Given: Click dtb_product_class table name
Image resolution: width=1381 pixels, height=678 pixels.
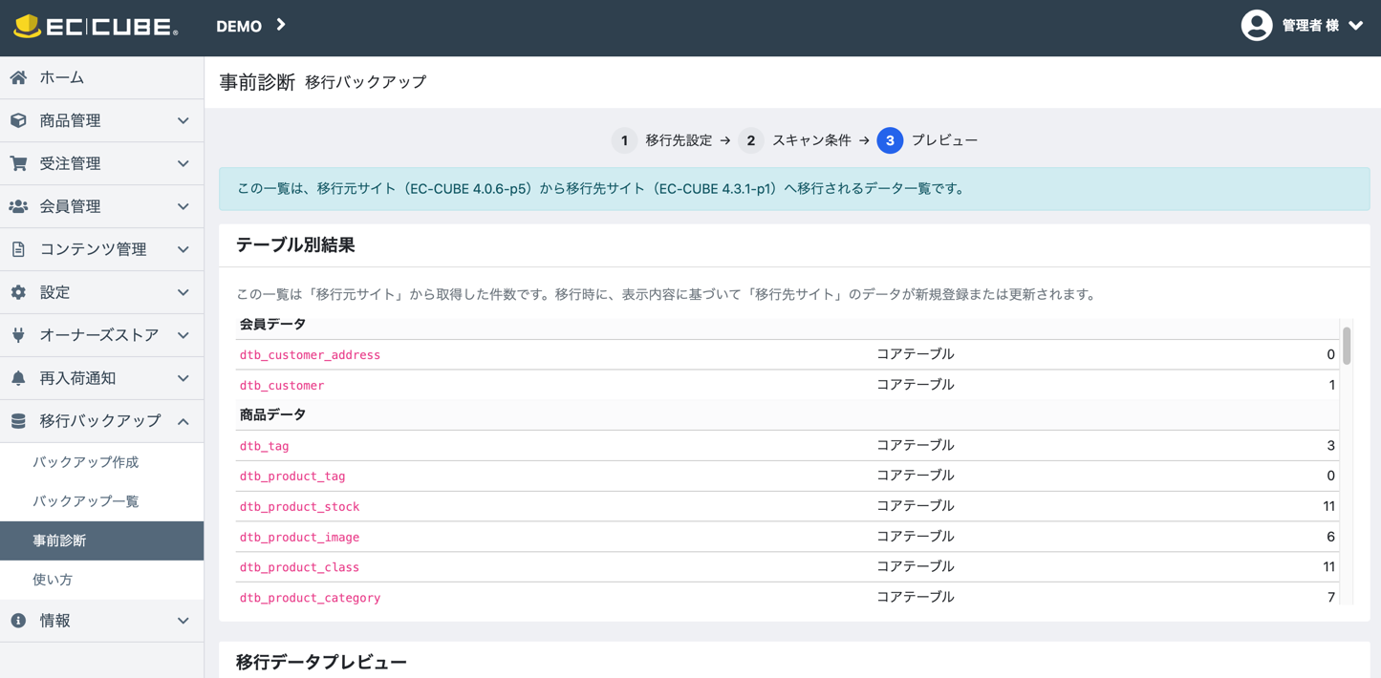Looking at the screenshot, I should [299, 567].
